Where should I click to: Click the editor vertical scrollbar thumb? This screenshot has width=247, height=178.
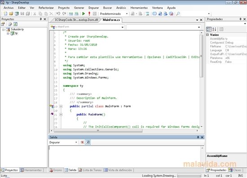(201, 56)
